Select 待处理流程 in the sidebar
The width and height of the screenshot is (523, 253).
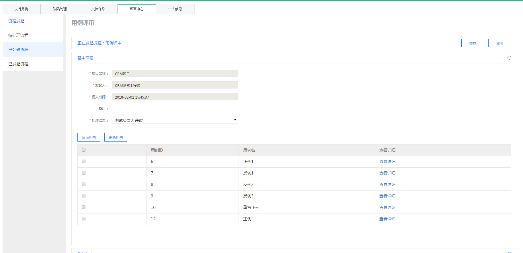point(18,35)
